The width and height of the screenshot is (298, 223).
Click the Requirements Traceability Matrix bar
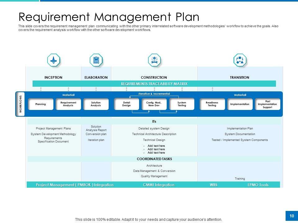pos(154,84)
